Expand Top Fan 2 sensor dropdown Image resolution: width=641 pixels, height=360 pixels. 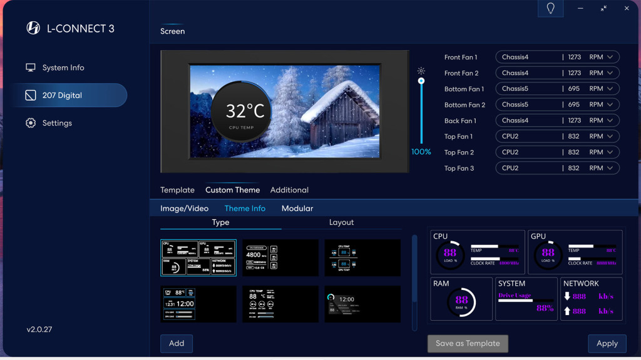557,152
